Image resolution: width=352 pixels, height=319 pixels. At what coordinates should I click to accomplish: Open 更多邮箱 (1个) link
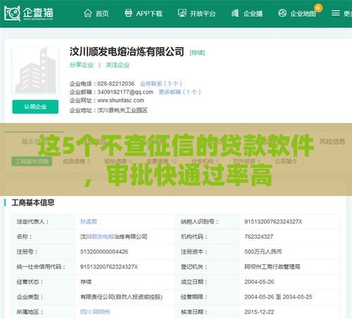180,92
